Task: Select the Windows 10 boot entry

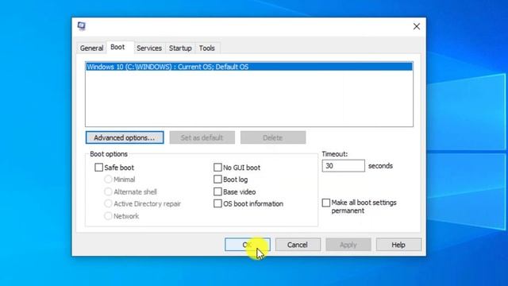Action: pos(249,67)
